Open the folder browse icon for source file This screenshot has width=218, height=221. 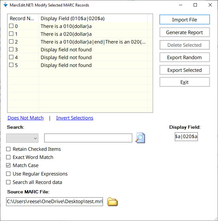(112, 202)
